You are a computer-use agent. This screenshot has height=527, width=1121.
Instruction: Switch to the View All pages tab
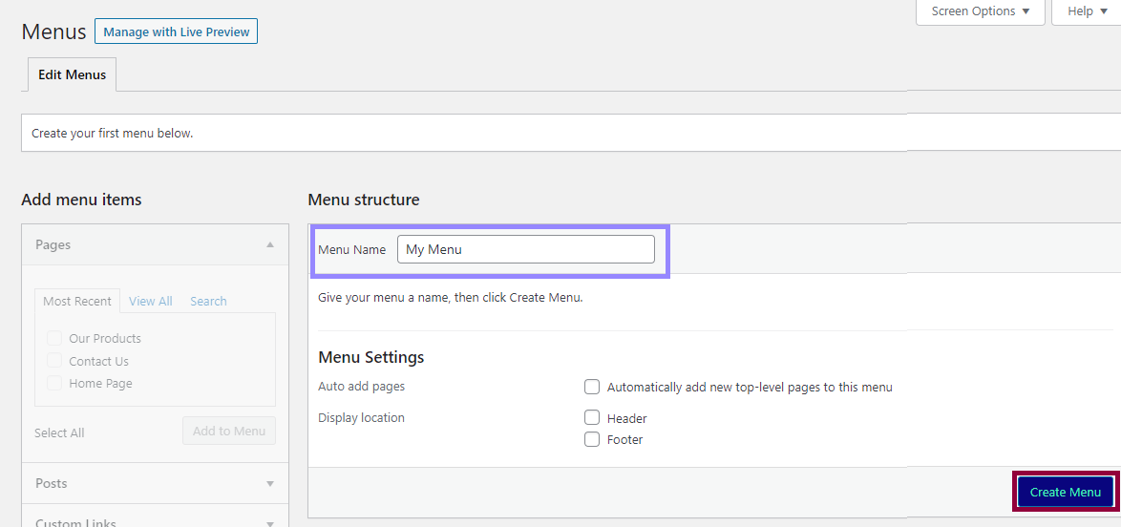150,301
